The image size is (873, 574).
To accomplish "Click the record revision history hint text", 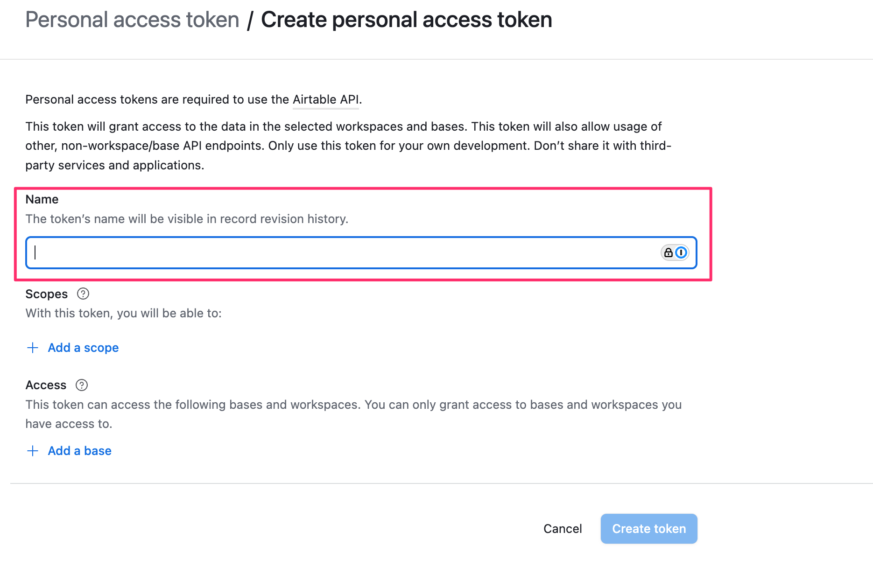I will tap(187, 219).
